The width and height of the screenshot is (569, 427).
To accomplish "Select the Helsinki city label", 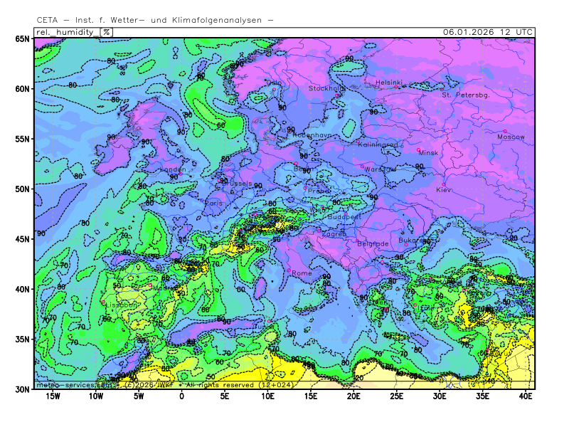I will pos(389,83).
